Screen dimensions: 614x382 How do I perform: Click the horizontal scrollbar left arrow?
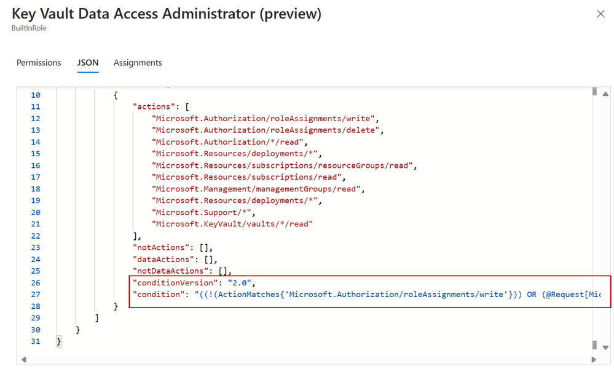coord(24,360)
